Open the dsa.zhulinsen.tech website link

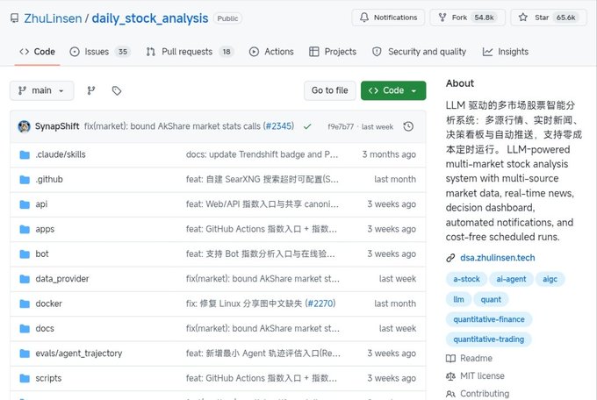click(497, 258)
